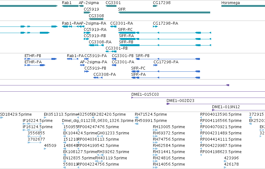265x169 pixels.
Task: Click the AP-2sigma gene label
Action: (89, 3)
